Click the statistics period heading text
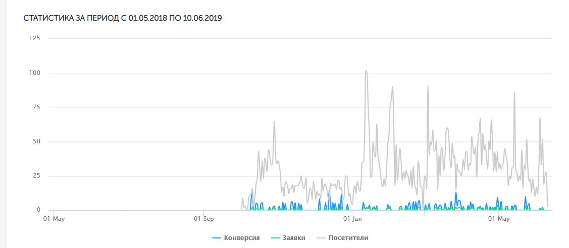The width and height of the screenshot is (569, 248). (x=123, y=18)
